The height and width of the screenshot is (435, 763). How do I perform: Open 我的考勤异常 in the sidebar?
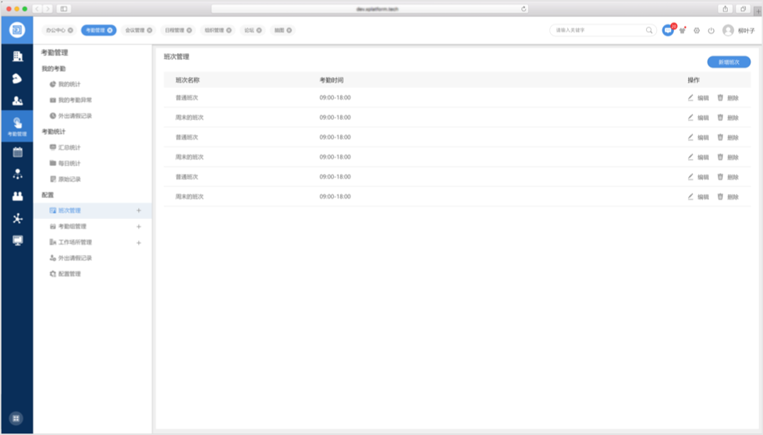[76, 100]
